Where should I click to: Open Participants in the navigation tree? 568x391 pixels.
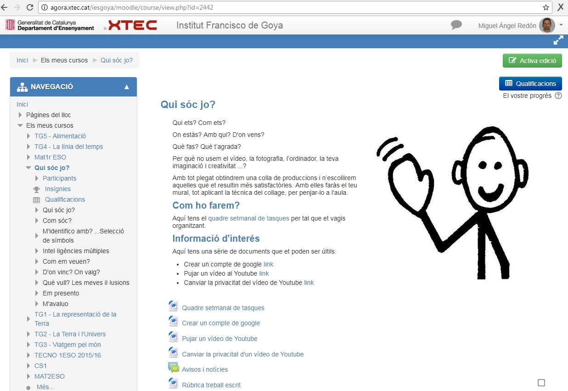59,178
